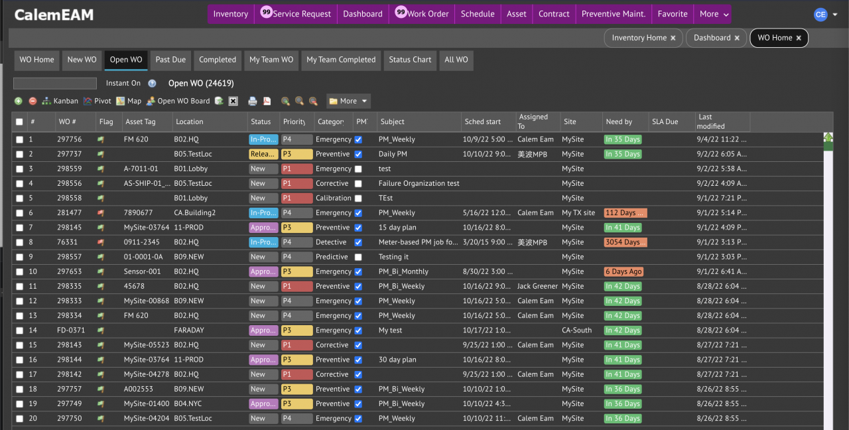This screenshot has height=430, width=849.
Task: Click the flag icon for WO 297750
Action: (x=101, y=419)
